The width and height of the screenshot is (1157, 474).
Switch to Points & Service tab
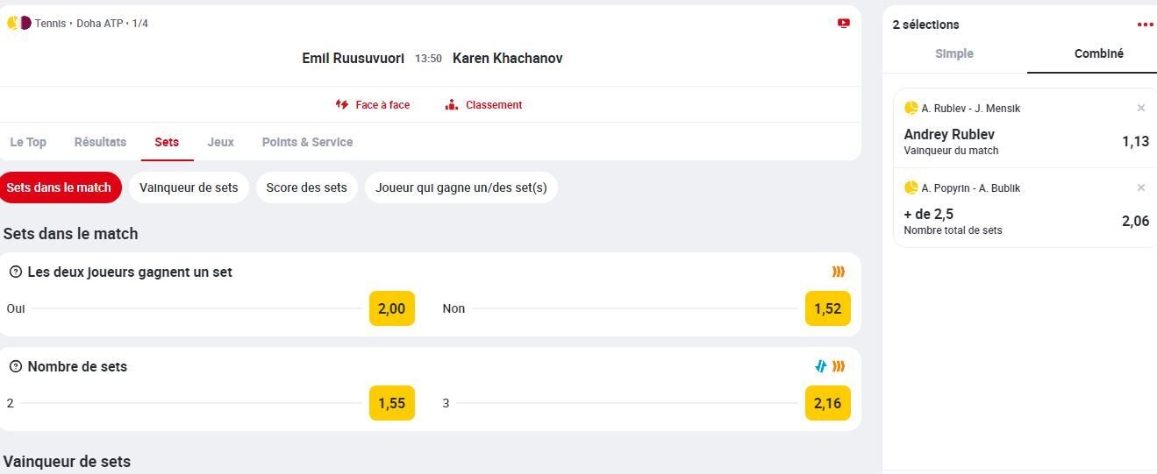coord(307,142)
